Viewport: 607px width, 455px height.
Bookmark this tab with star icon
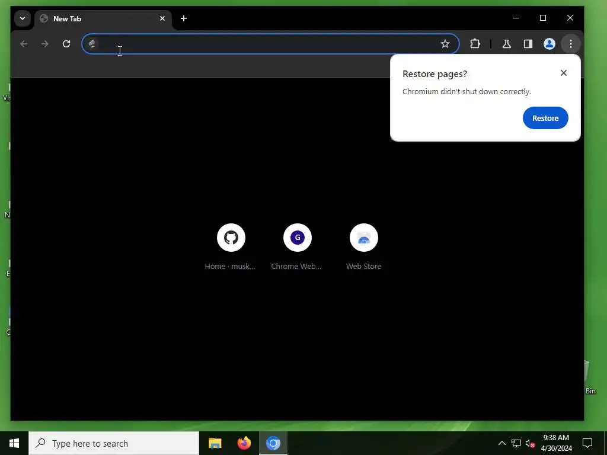pyautogui.click(x=445, y=44)
